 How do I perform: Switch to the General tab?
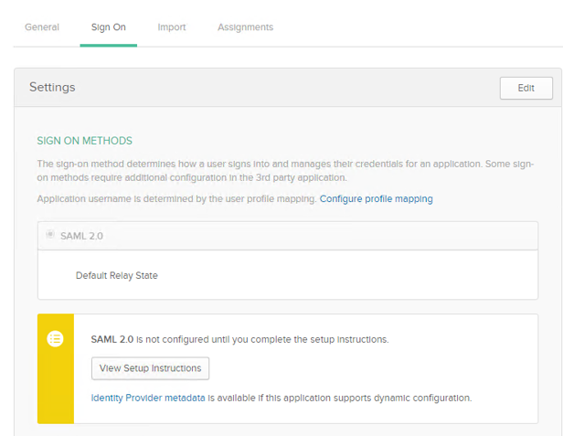(x=42, y=27)
